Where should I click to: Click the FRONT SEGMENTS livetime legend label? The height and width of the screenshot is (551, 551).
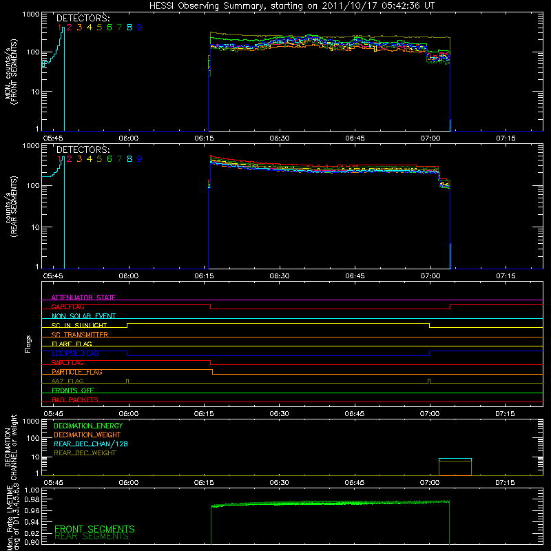coord(94,529)
